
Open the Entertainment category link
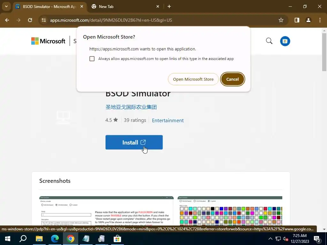pos(168,120)
